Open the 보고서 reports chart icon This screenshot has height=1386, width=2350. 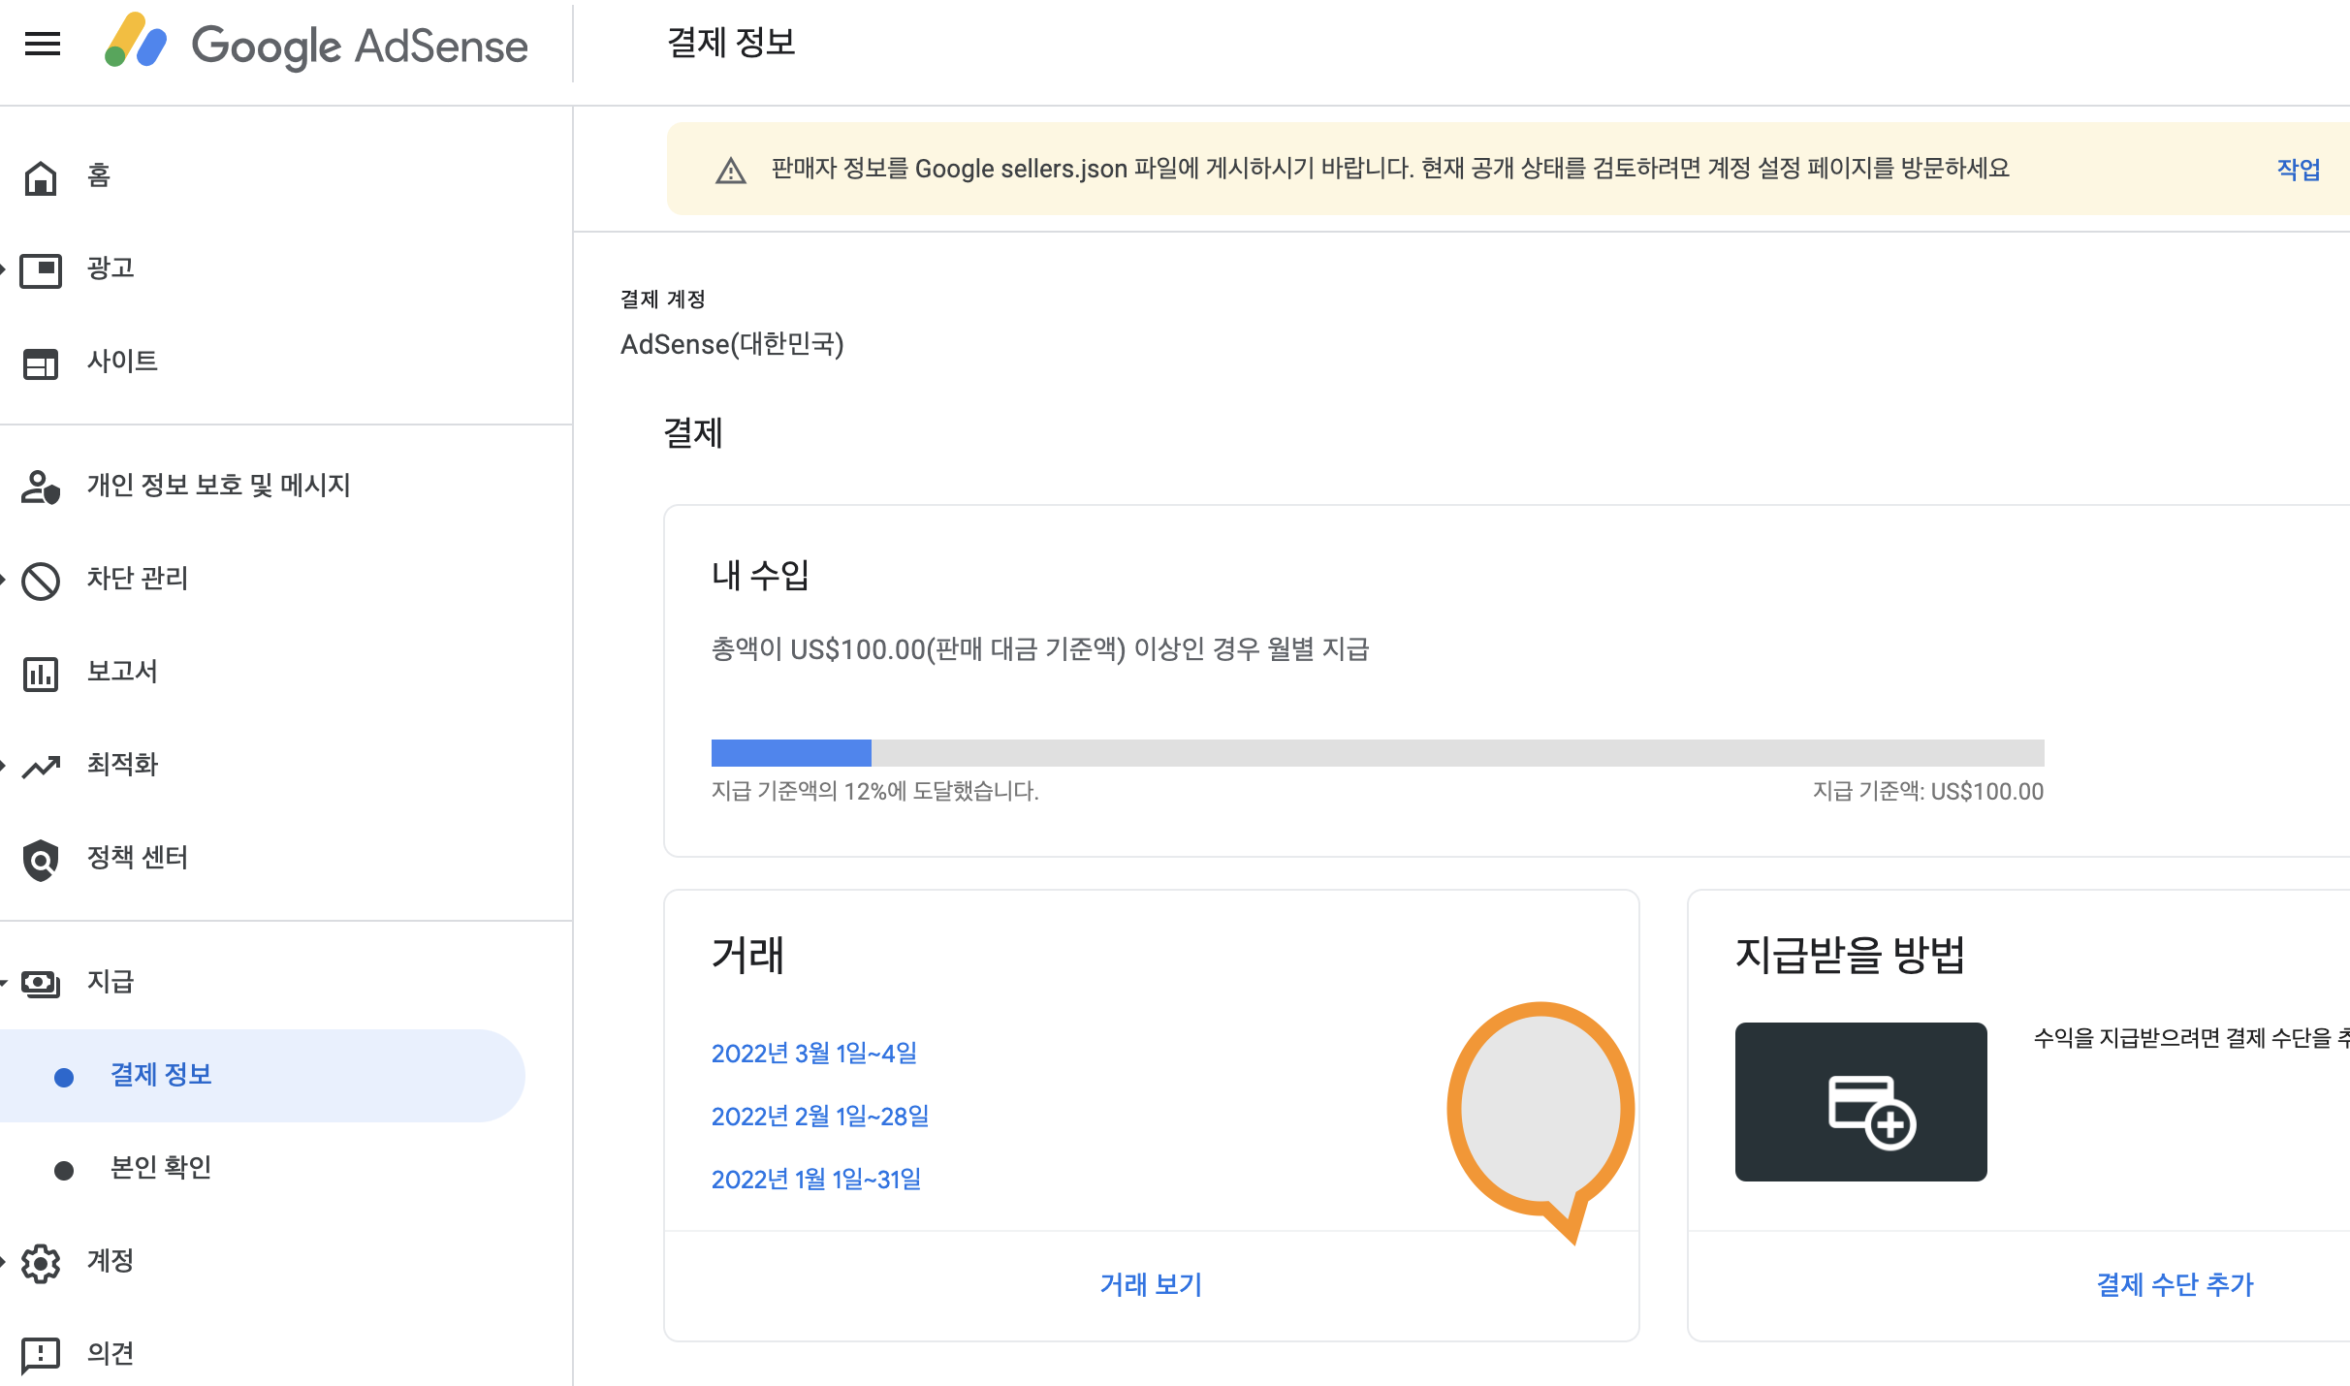(x=41, y=672)
